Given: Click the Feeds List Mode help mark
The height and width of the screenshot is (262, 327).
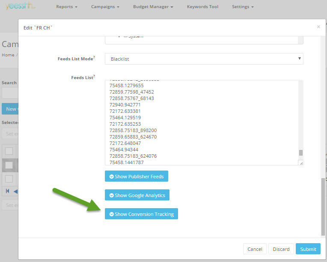Looking at the screenshot, I should tap(94, 57).
